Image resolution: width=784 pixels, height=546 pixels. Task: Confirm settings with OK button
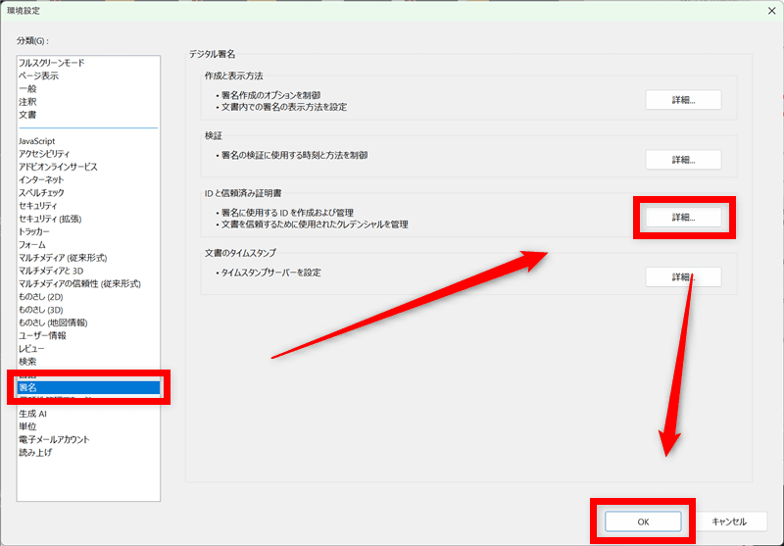[x=643, y=521]
